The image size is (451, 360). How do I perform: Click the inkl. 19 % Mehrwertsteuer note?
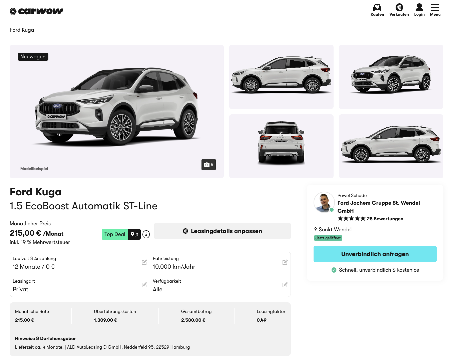(x=40, y=242)
